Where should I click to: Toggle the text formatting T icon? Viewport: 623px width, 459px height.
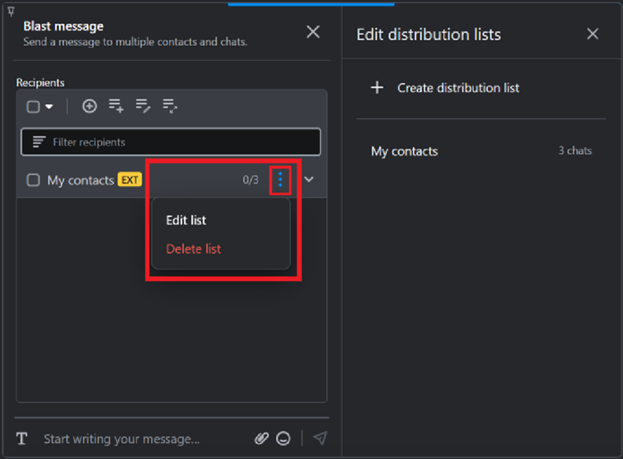(x=22, y=438)
